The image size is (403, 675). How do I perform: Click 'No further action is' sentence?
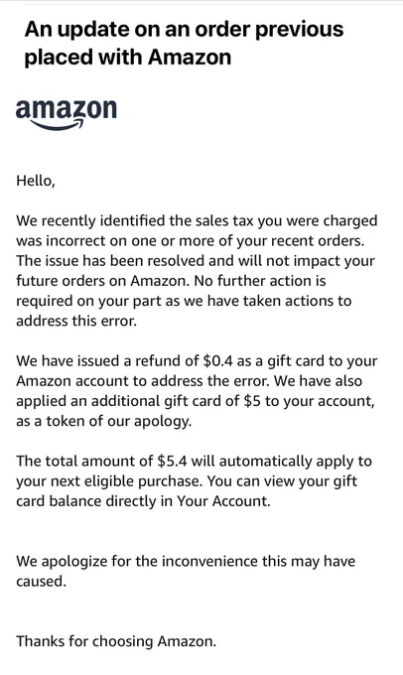260,281
